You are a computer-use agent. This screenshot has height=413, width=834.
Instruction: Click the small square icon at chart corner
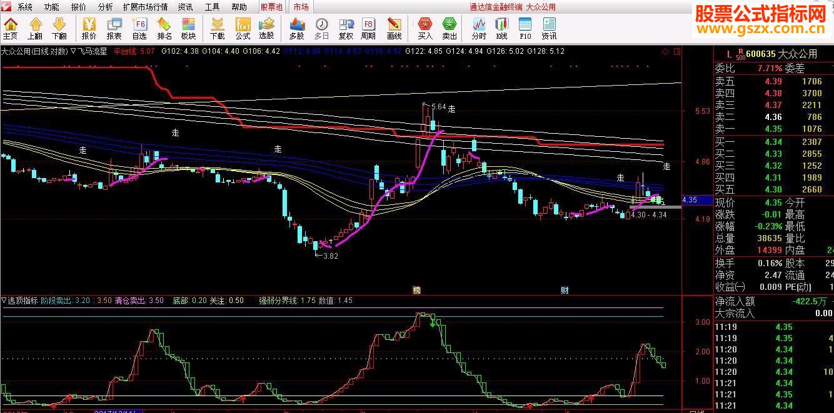676,51
